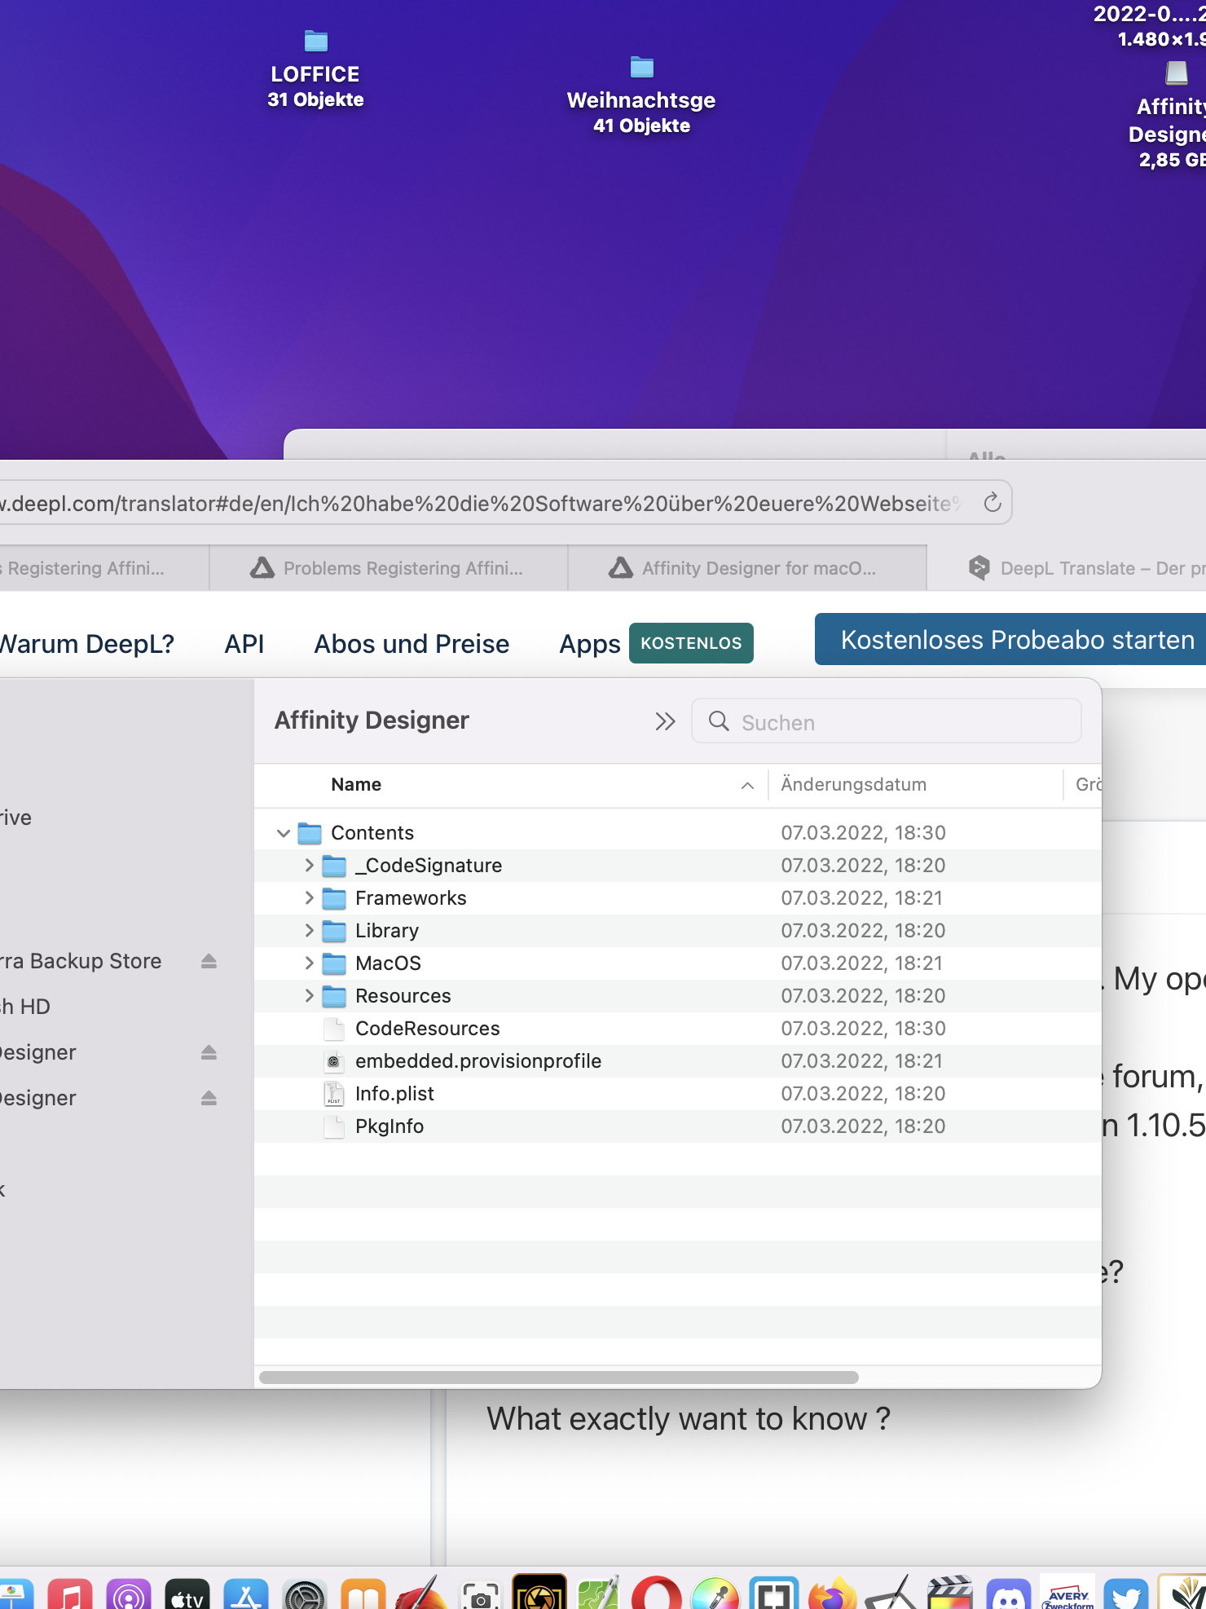Open Abos und Preise on DeepL

tap(412, 644)
